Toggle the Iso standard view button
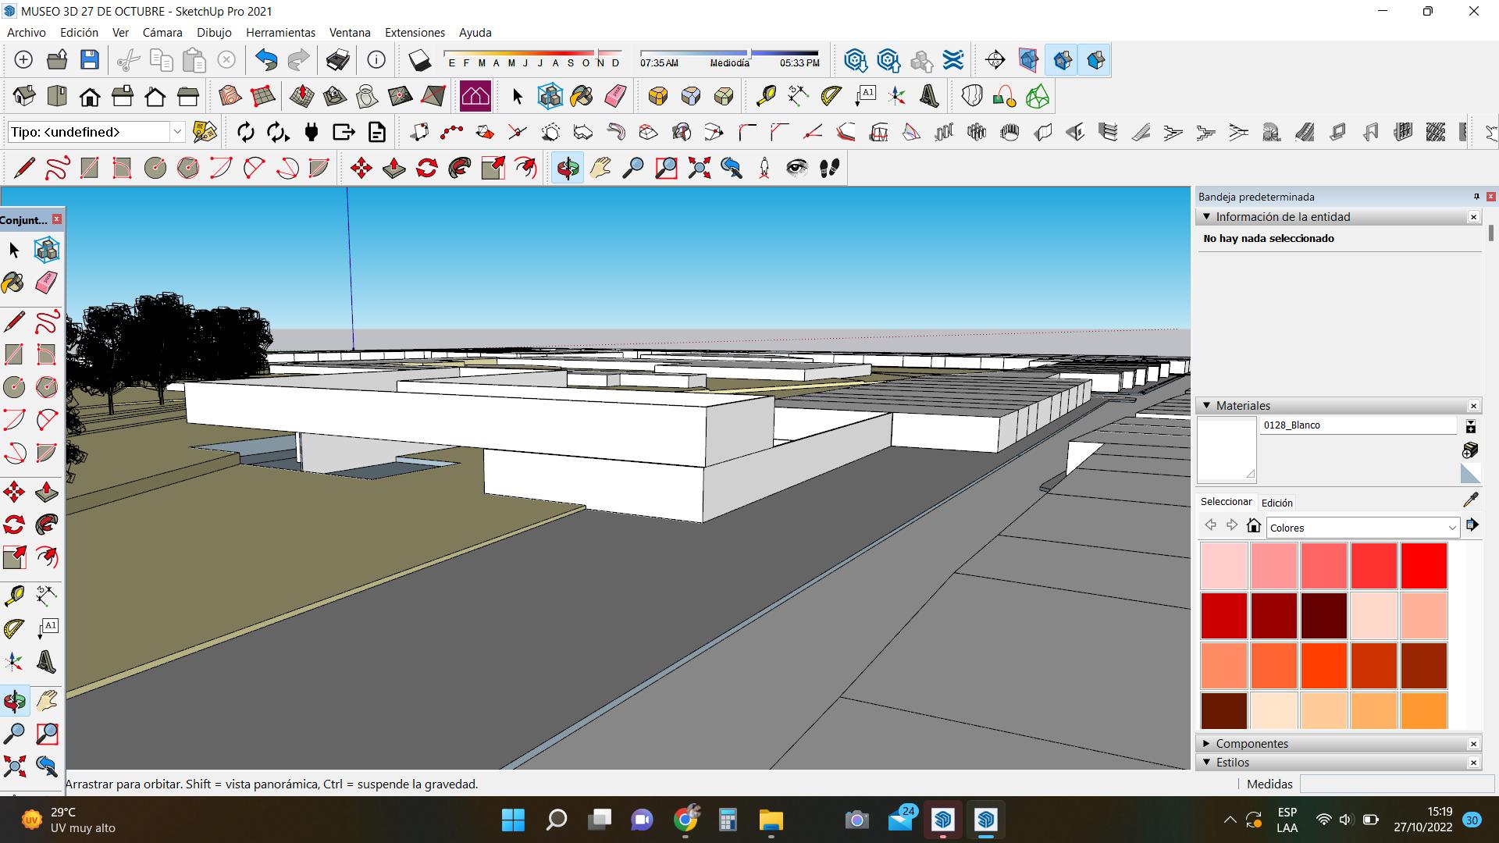 tap(24, 96)
